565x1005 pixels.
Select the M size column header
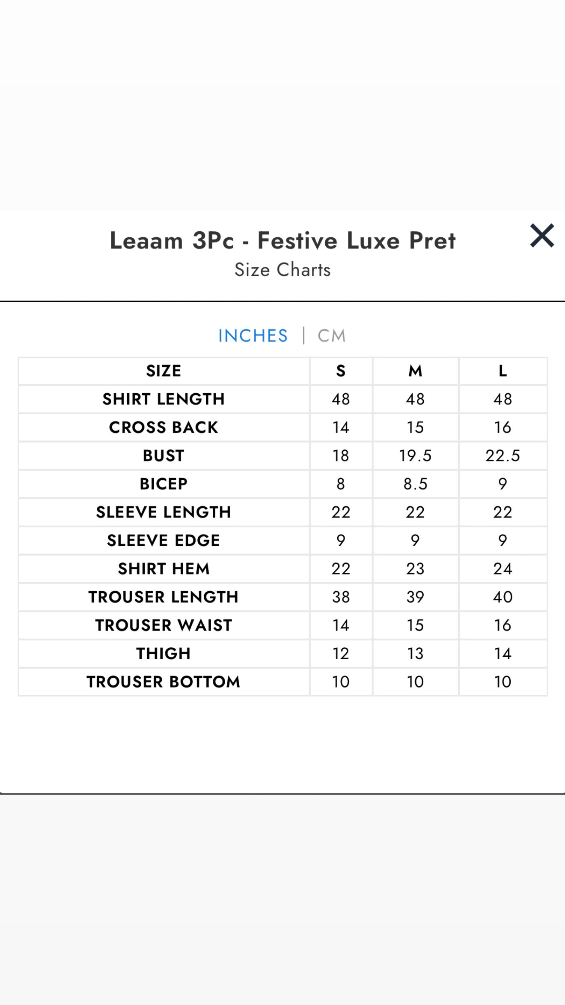[415, 371]
